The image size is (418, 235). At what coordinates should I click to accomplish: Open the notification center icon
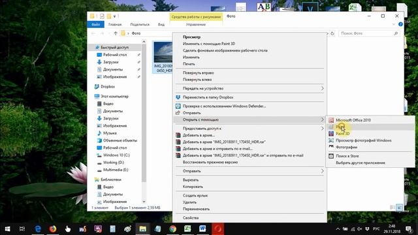click(x=409, y=229)
